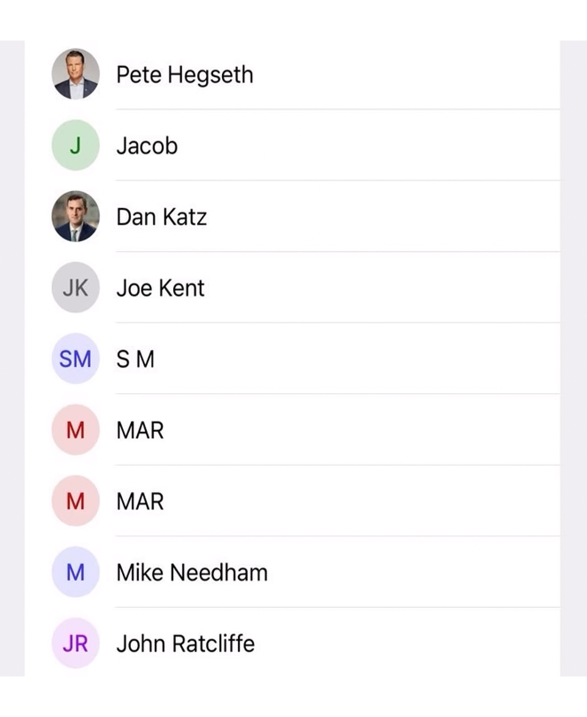Click the pink JR initials avatar
The height and width of the screenshot is (717, 587).
76,644
